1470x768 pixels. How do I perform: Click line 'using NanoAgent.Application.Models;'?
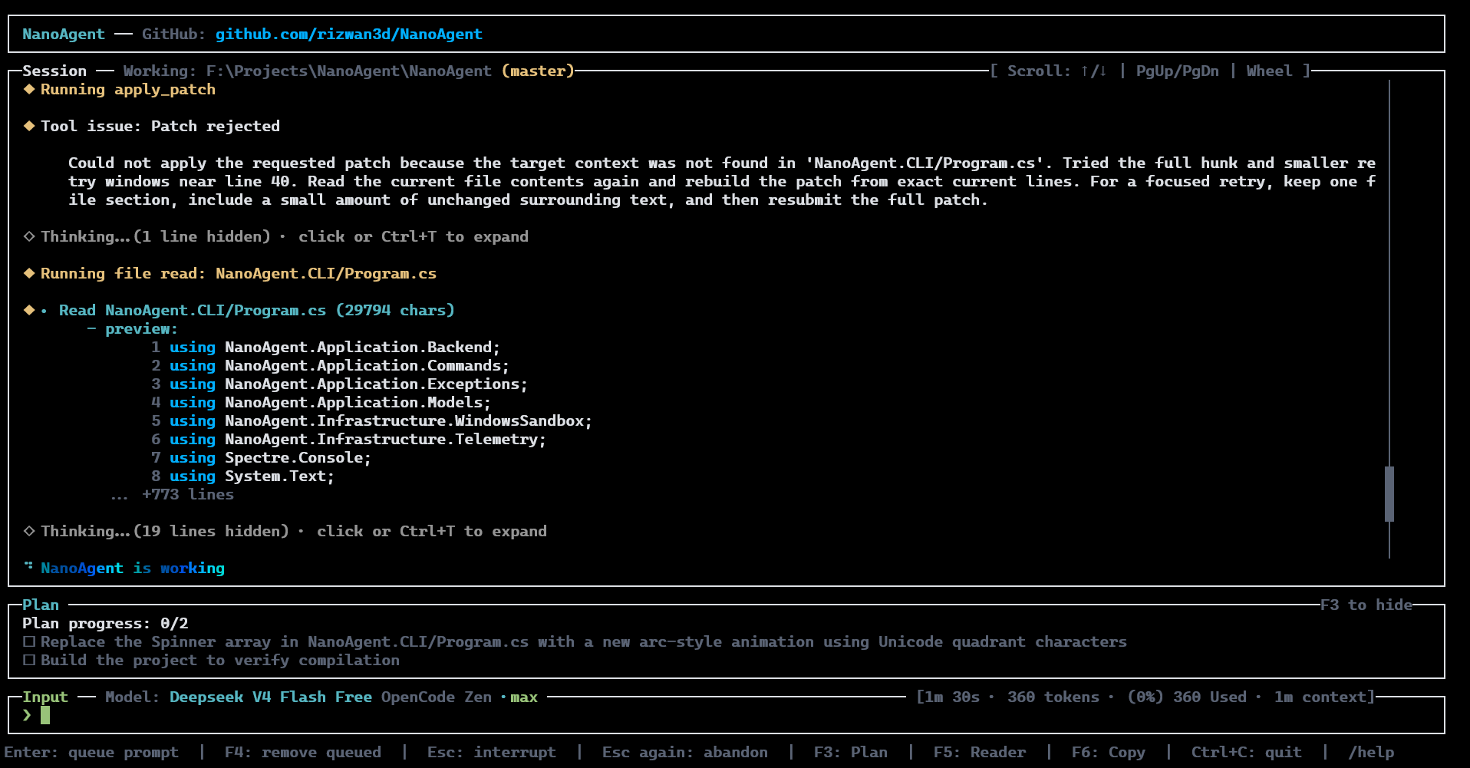(331, 402)
